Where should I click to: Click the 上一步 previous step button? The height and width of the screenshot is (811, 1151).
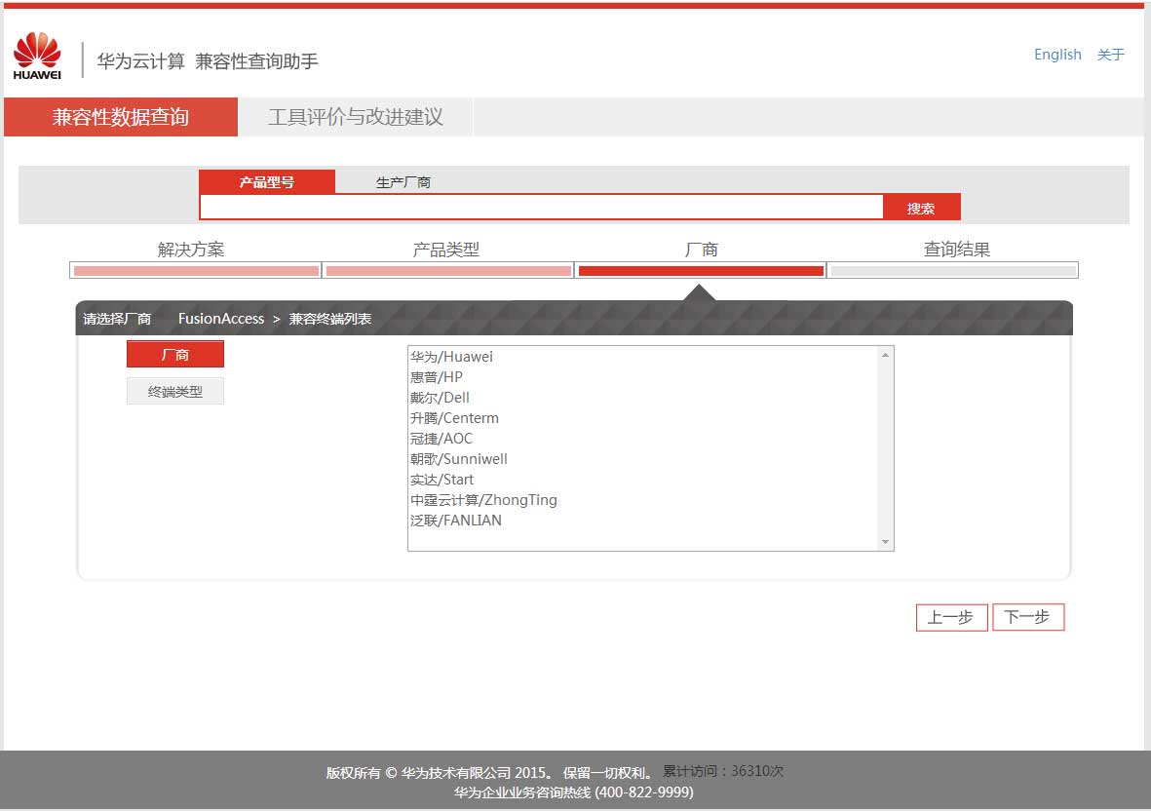[x=951, y=617]
